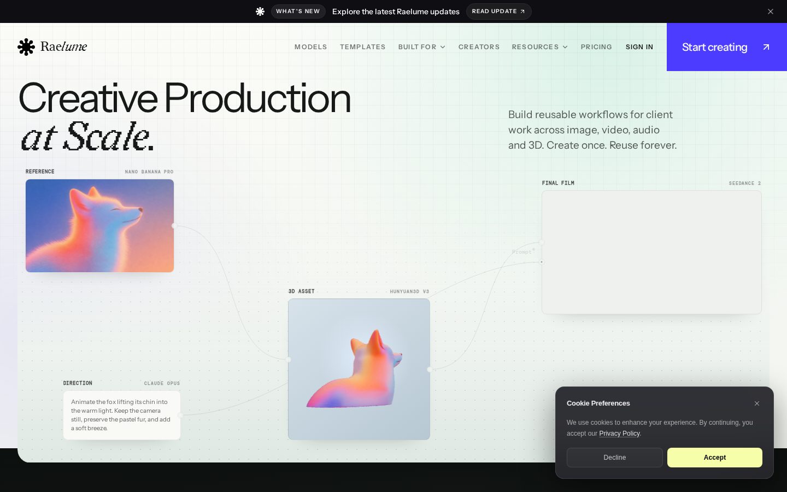The width and height of the screenshot is (787, 492).
Task: Click the 'REFERENCE' node title
Action: 40,172
